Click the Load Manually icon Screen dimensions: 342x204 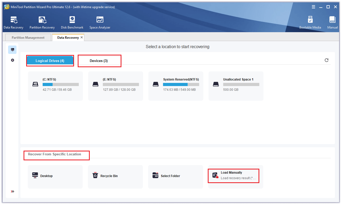(x=215, y=175)
